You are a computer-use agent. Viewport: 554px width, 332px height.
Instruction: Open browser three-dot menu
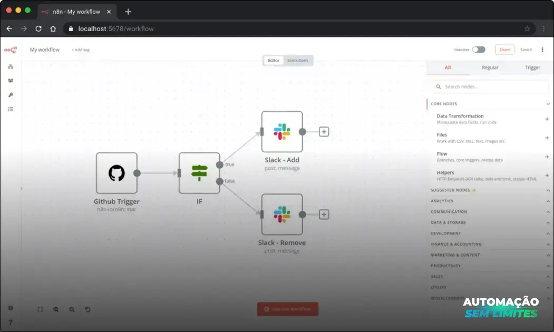tap(544, 28)
